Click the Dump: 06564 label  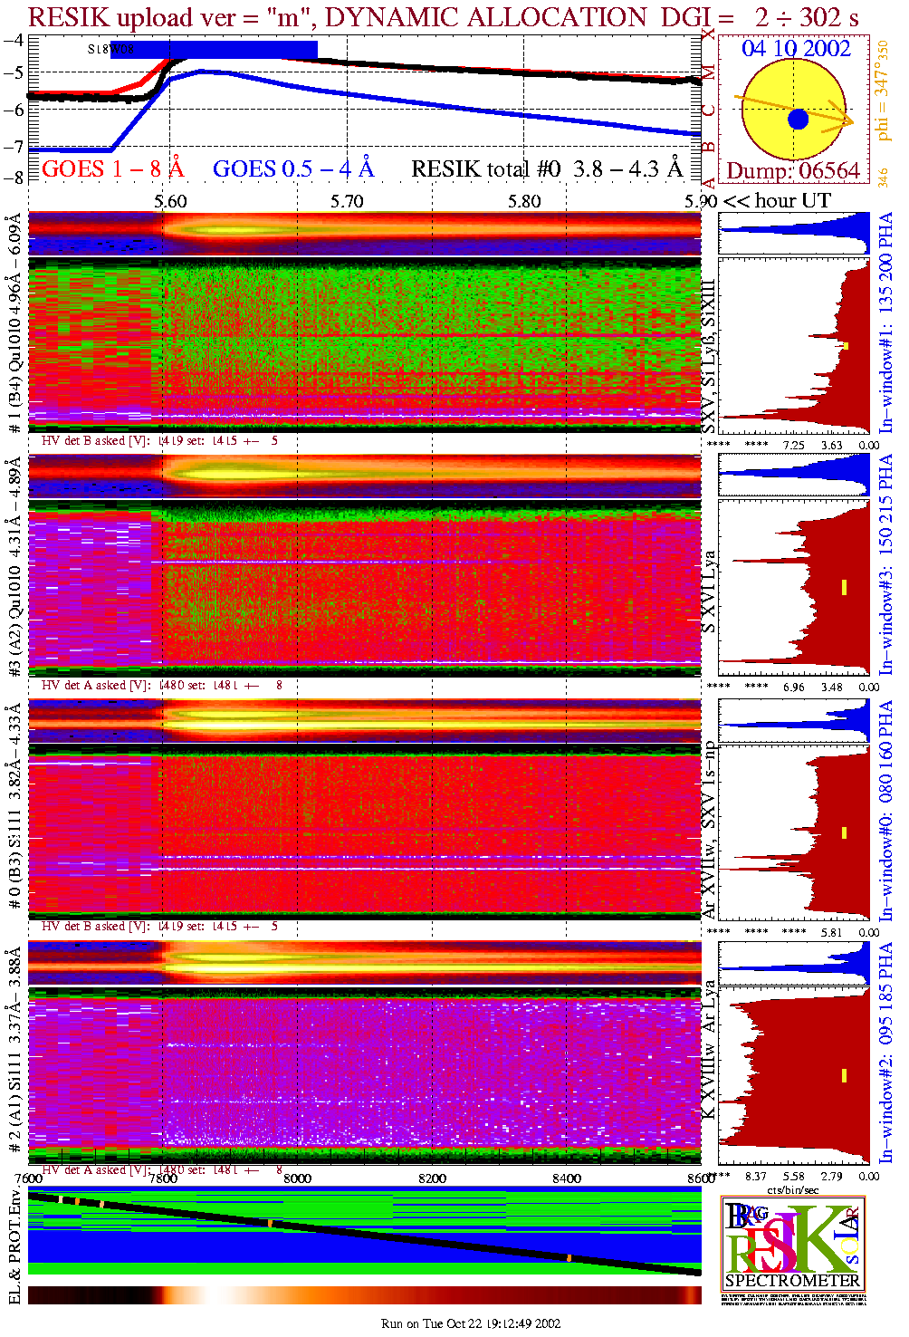pyautogui.click(x=793, y=171)
